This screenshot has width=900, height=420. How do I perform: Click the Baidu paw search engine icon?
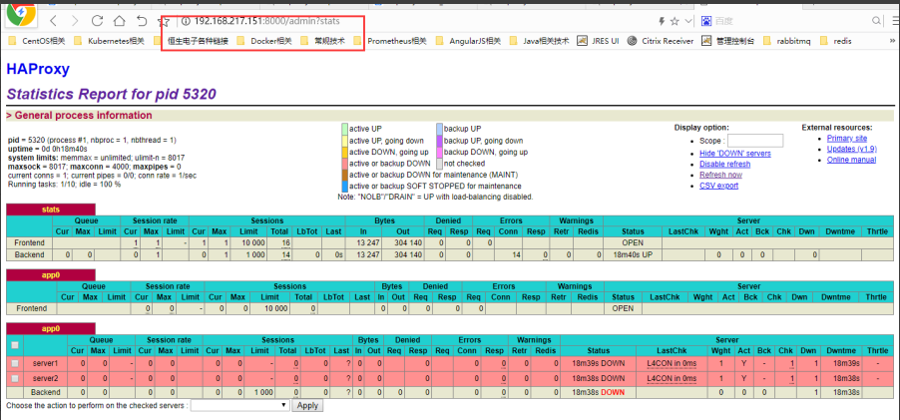click(x=706, y=21)
